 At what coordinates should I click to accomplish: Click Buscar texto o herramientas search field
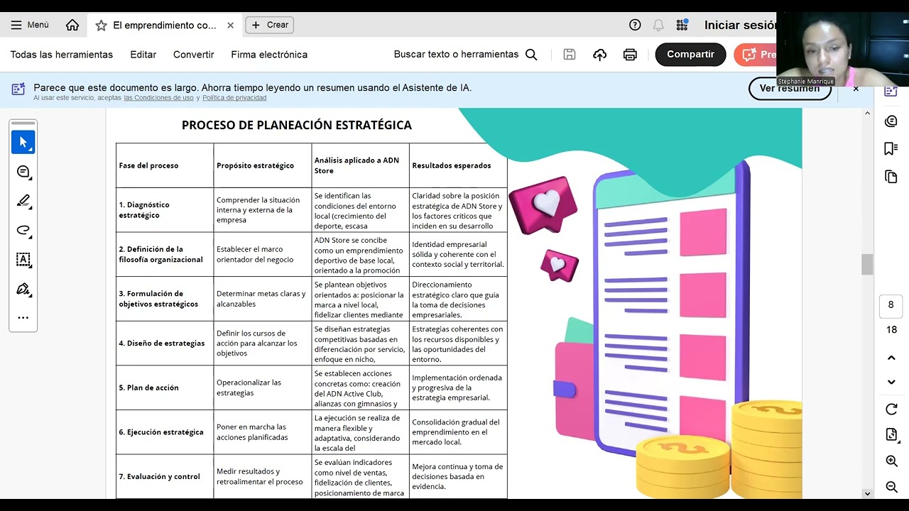coord(457,55)
